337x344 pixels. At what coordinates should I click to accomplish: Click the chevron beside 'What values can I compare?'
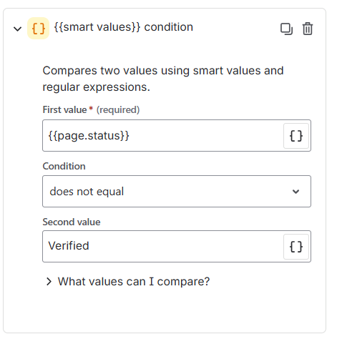pos(49,282)
